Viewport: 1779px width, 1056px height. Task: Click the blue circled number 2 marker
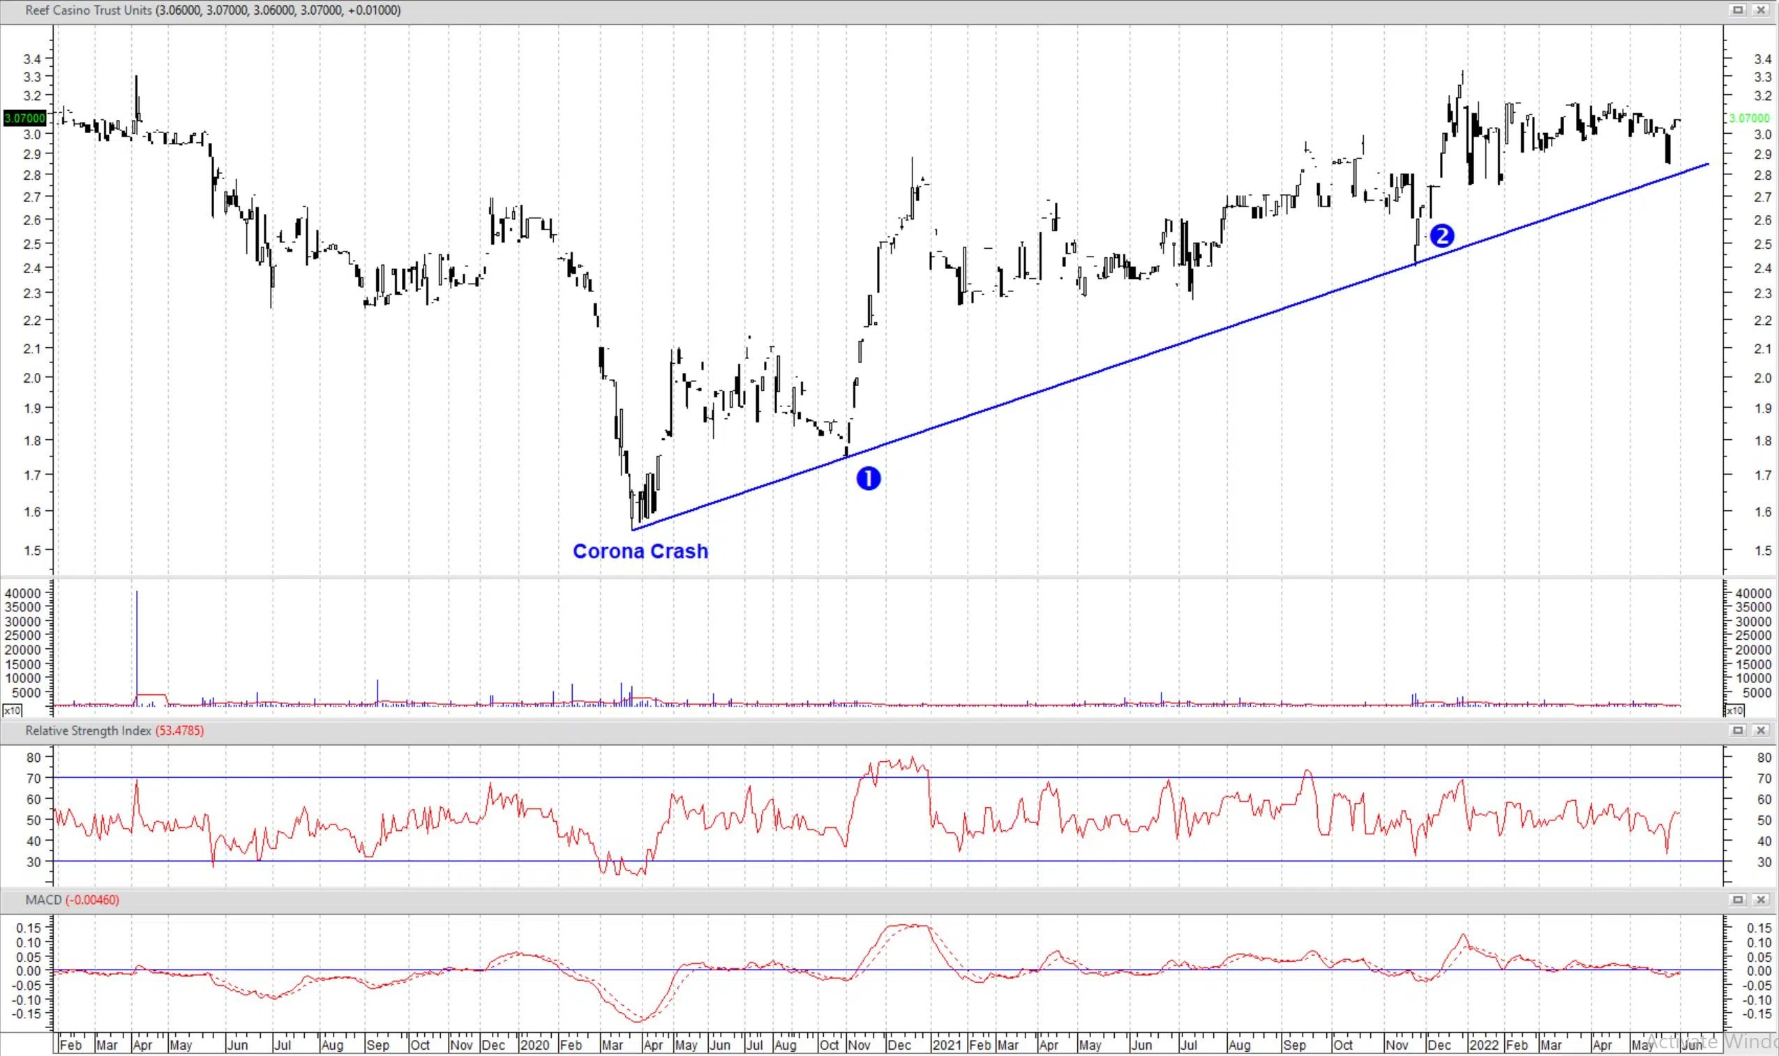(1441, 236)
